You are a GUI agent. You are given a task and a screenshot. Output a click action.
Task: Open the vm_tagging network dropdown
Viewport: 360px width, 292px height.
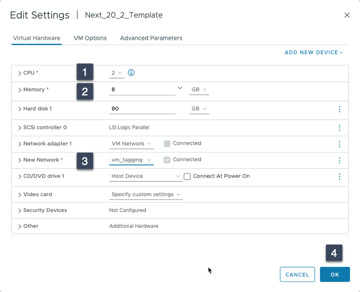[x=131, y=160]
